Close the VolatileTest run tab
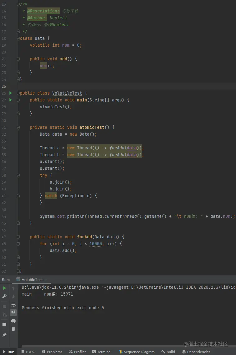Screen dimensions: 236x355 [x=46, y=280]
